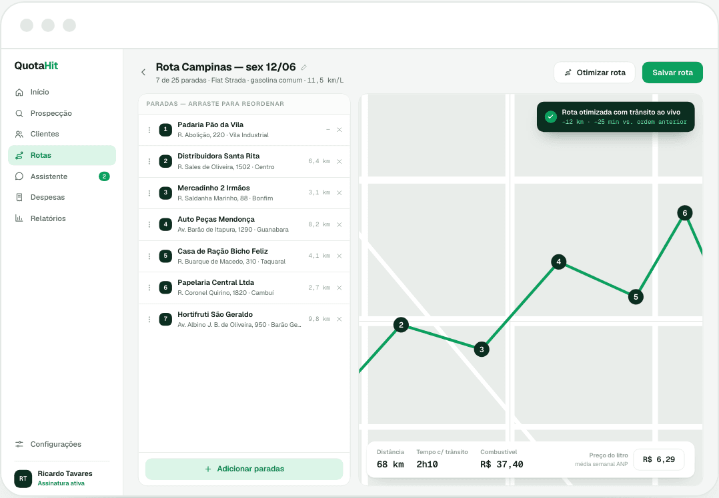Image resolution: width=719 pixels, height=498 pixels.
Task: Click the R$ 37,40 fuel cost
Action: 502,464
